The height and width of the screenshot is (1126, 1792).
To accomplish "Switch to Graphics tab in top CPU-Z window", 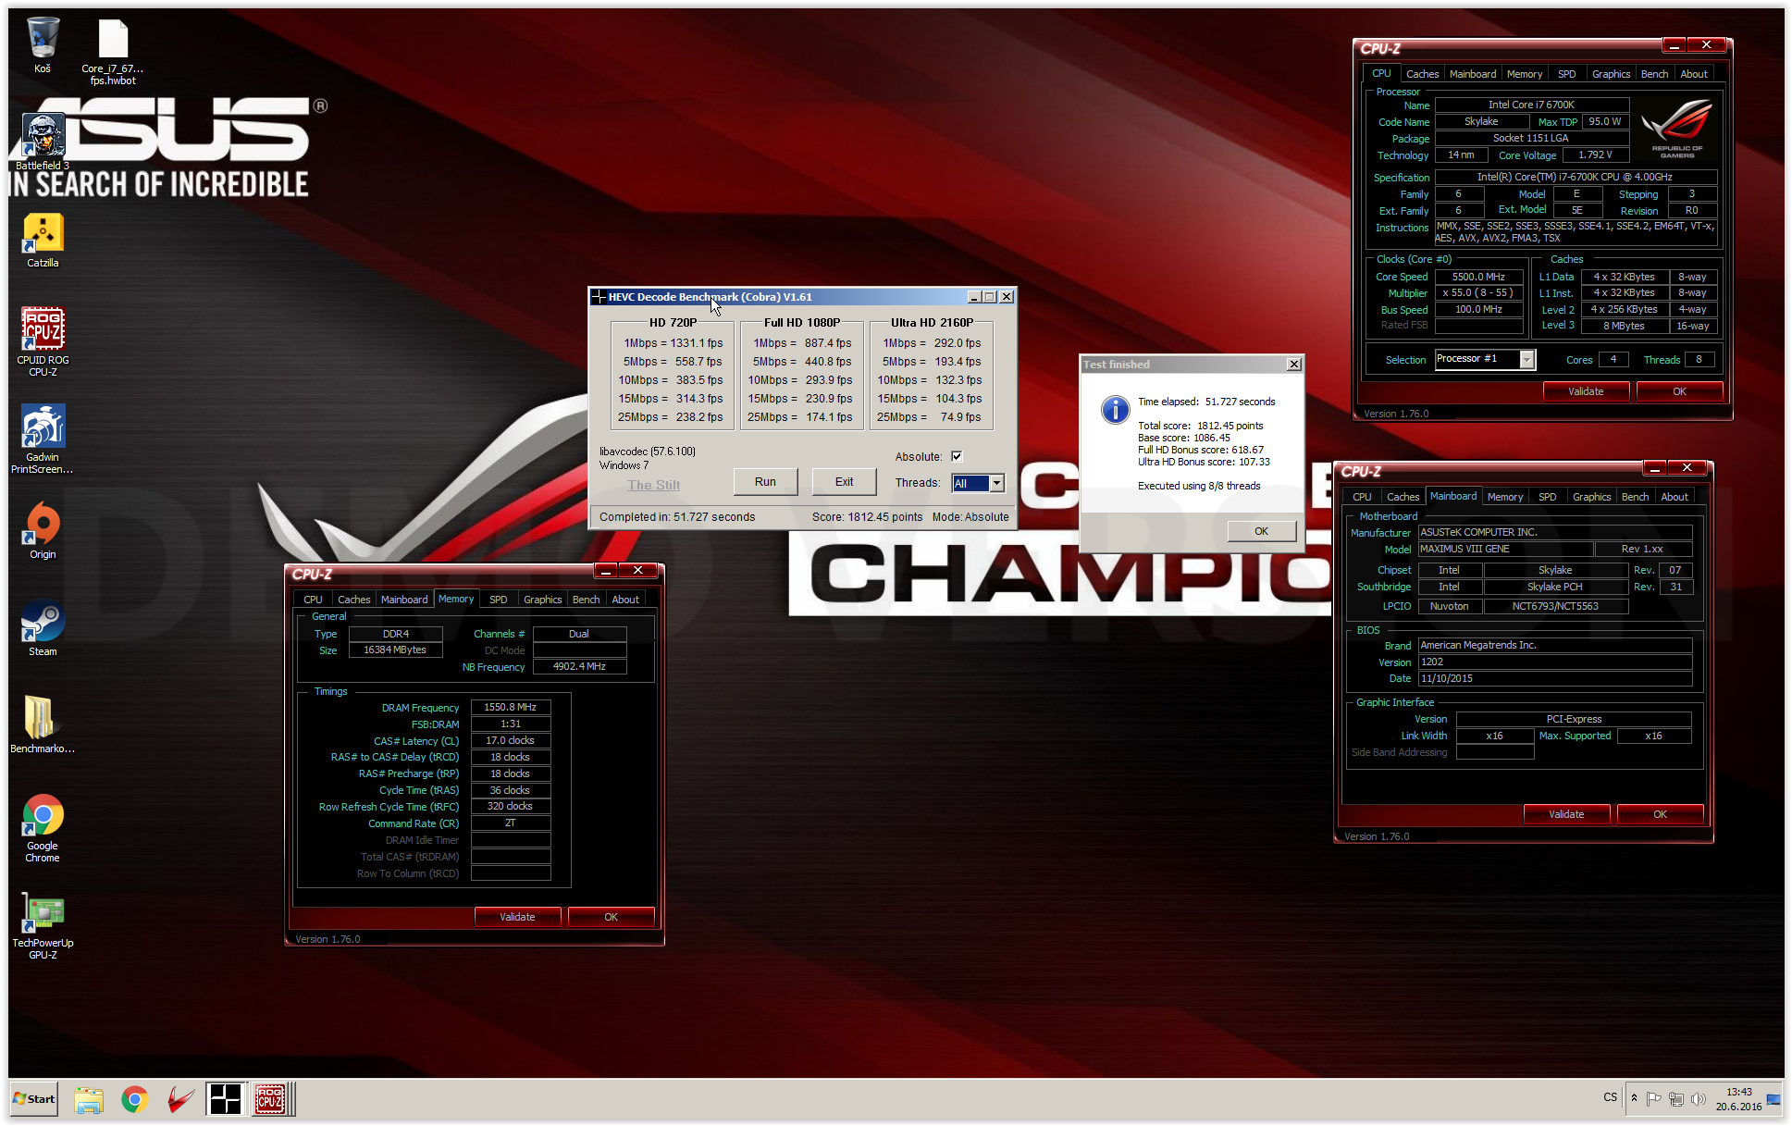I will tap(1611, 74).
